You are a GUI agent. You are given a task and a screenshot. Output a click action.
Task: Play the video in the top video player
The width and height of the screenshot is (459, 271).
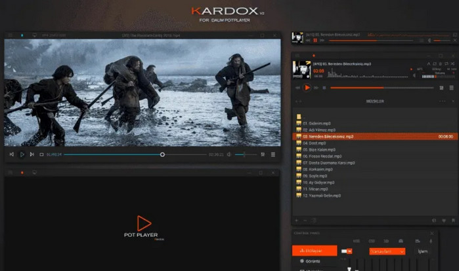(22, 154)
